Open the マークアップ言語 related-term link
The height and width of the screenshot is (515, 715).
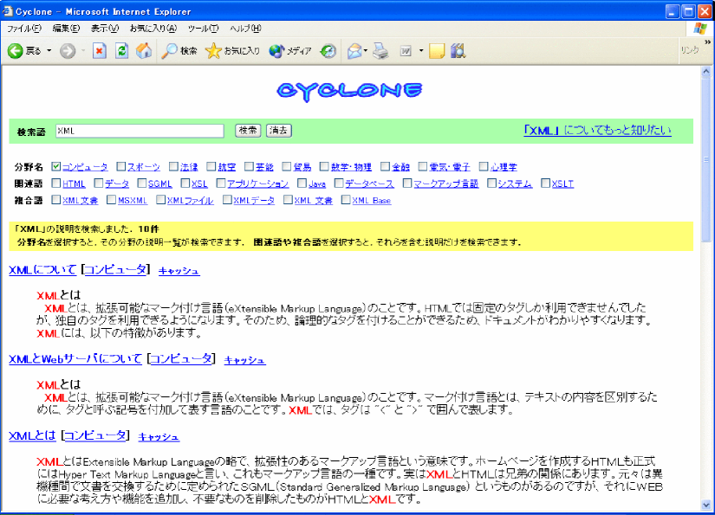point(446,184)
